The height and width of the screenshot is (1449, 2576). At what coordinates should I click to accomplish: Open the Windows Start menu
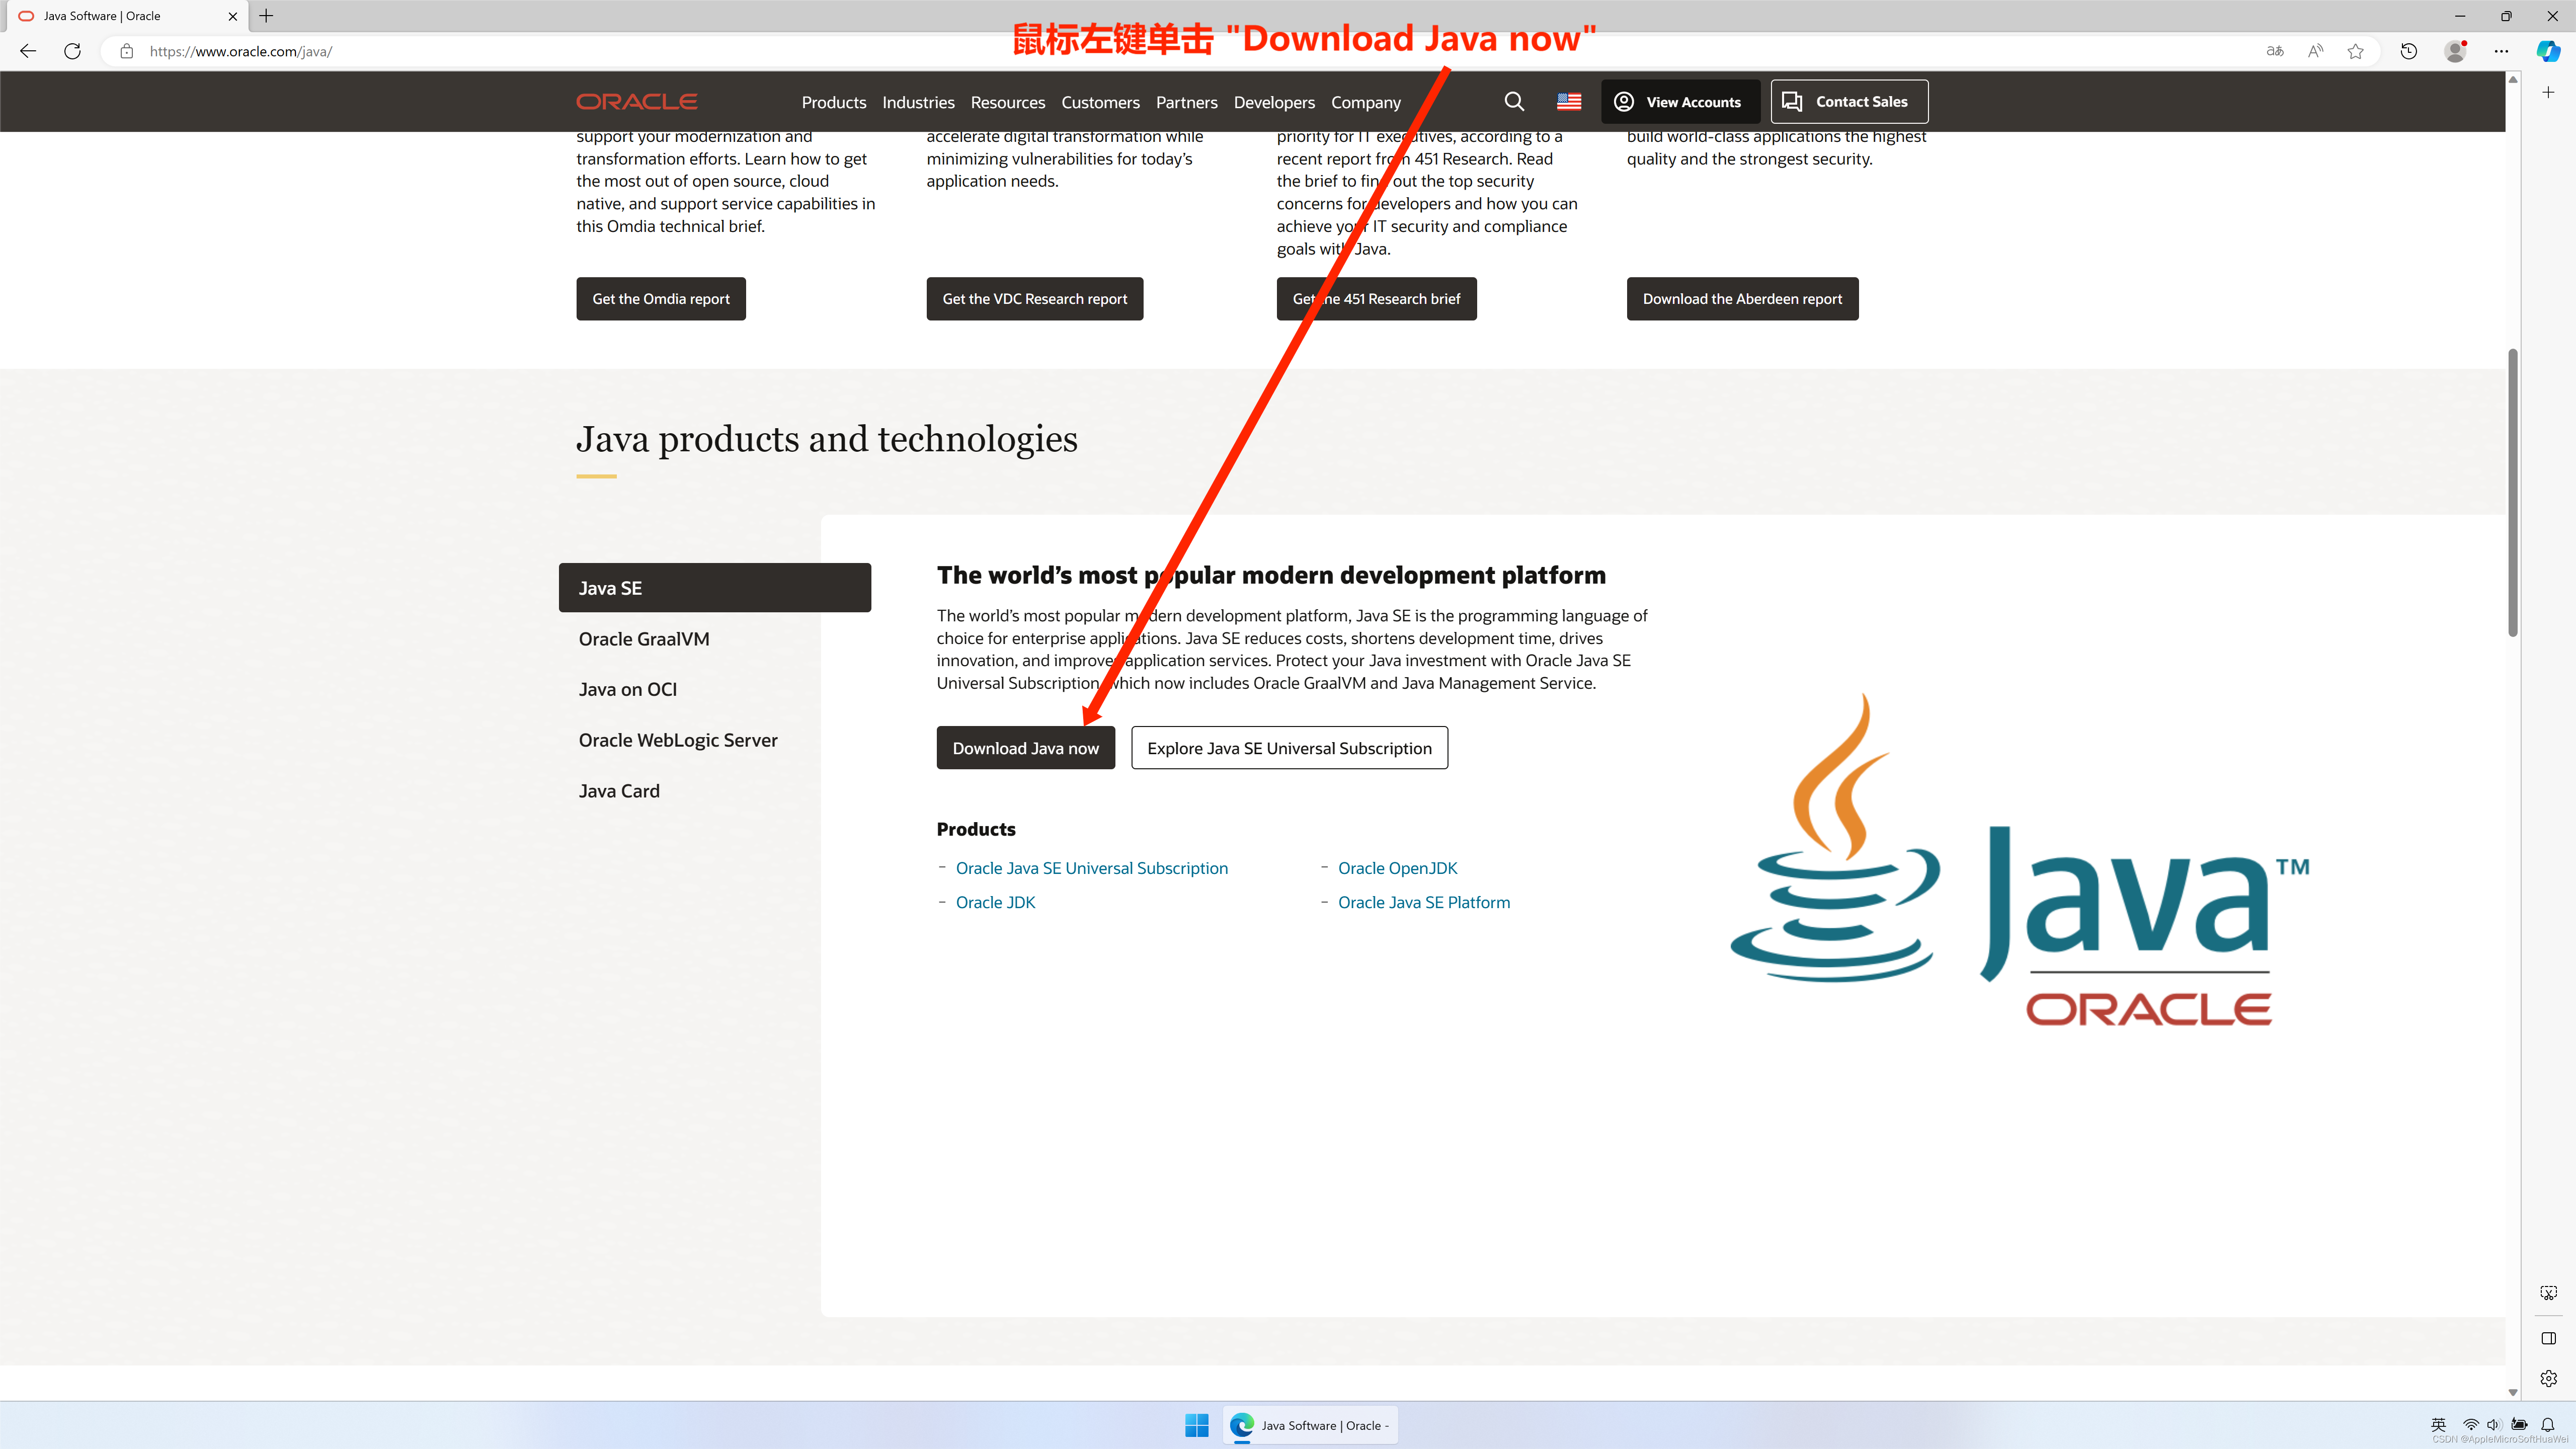1196,1425
